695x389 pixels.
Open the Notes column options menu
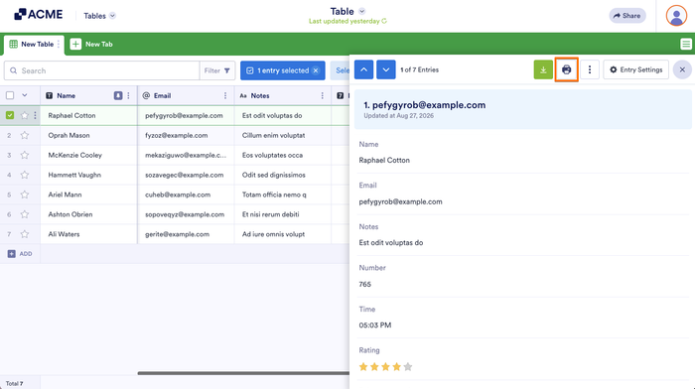[323, 95]
